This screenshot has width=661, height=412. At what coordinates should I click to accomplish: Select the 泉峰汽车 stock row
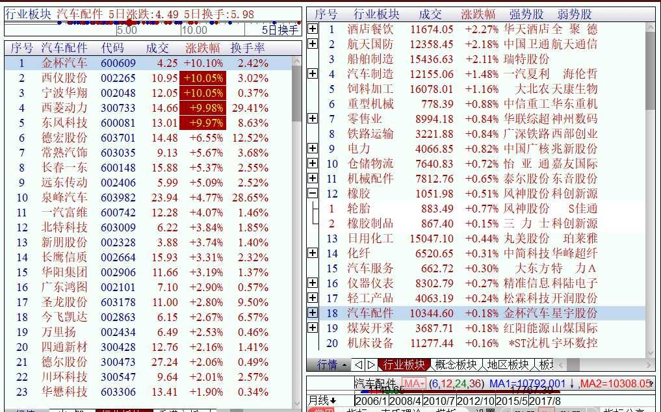tap(148, 198)
